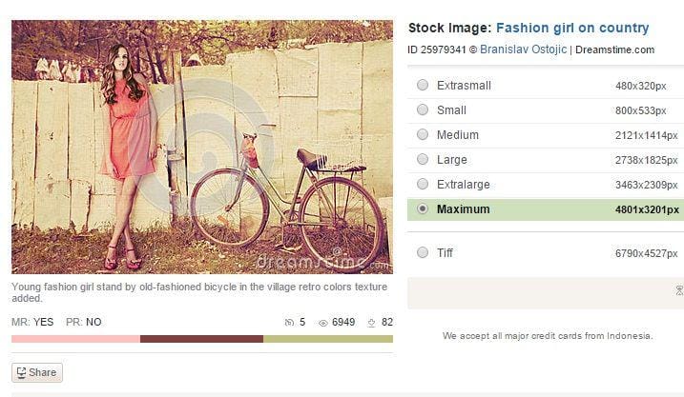Click the pink color swatch
This screenshot has height=397, width=684.
pyautogui.click(x=75, y=339)
